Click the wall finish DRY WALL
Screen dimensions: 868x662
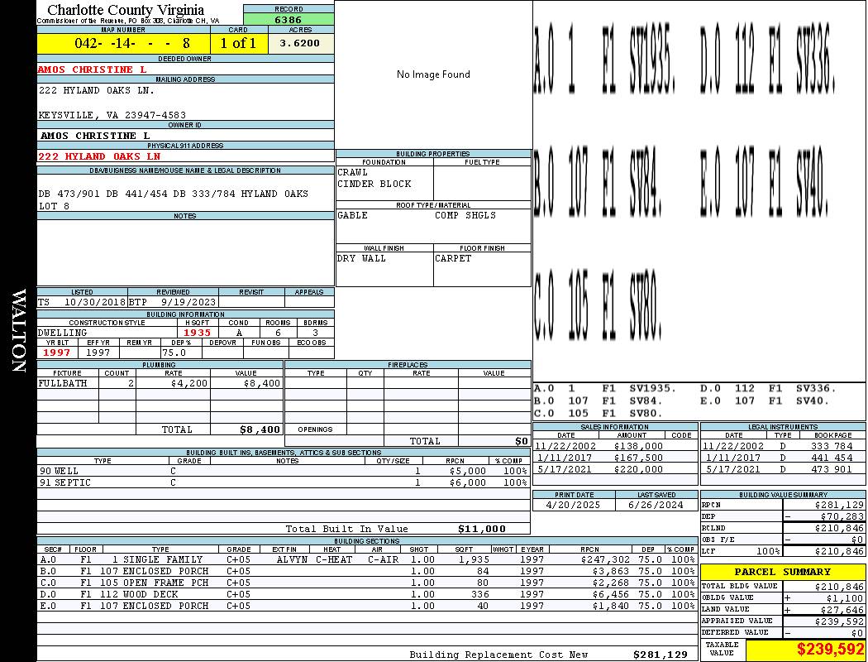pos(361,258)
